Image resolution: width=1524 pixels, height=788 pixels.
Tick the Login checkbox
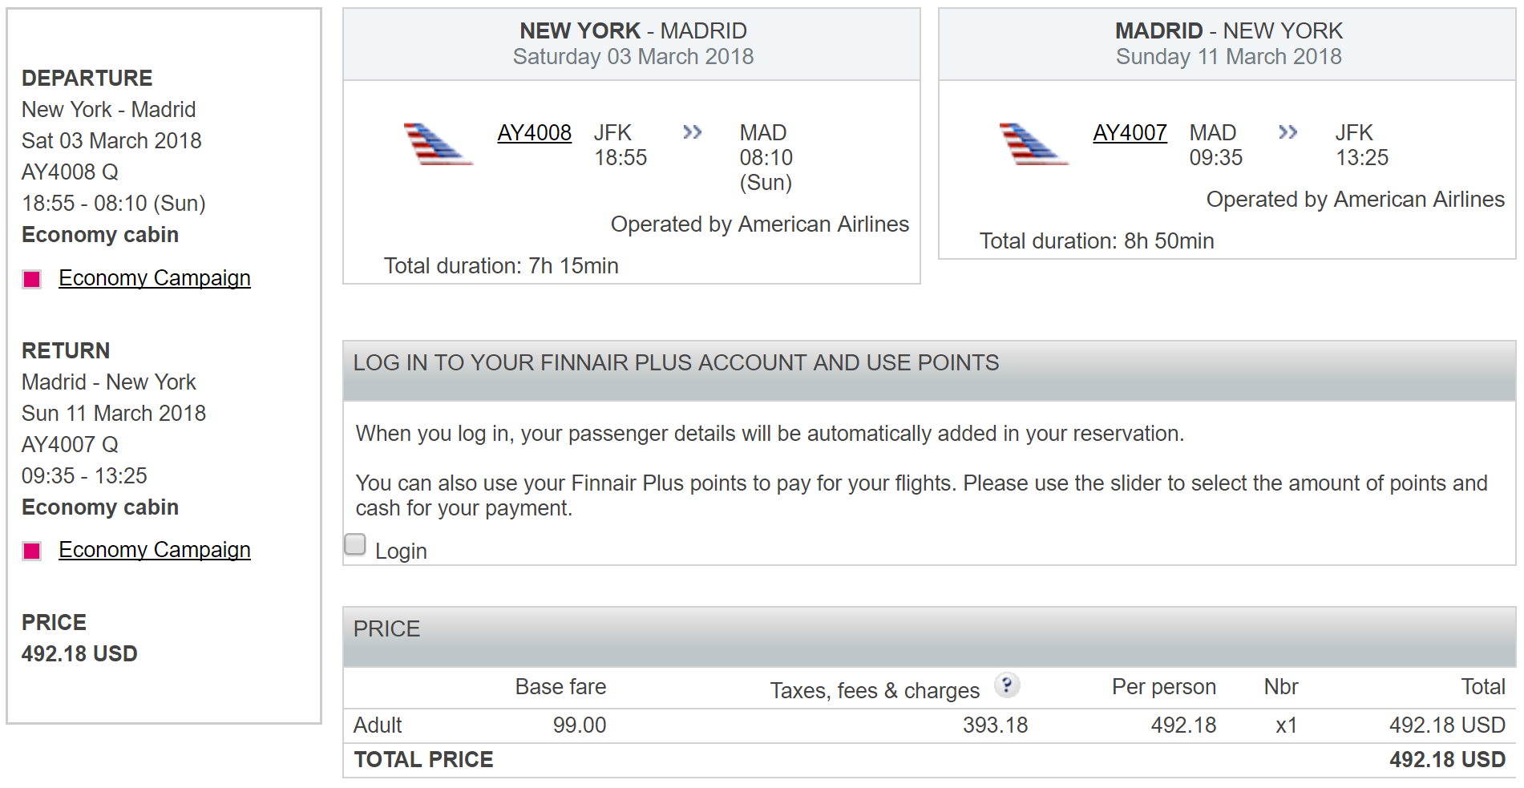click(355, 545)
